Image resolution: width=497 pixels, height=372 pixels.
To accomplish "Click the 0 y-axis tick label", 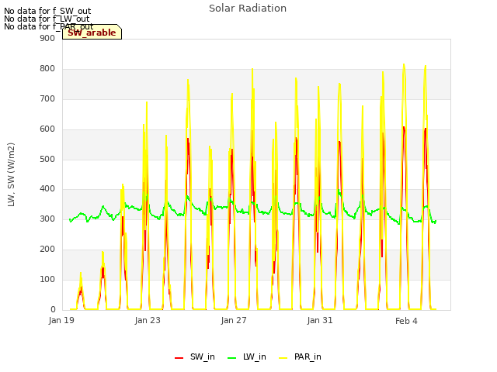I will point(53,309).
